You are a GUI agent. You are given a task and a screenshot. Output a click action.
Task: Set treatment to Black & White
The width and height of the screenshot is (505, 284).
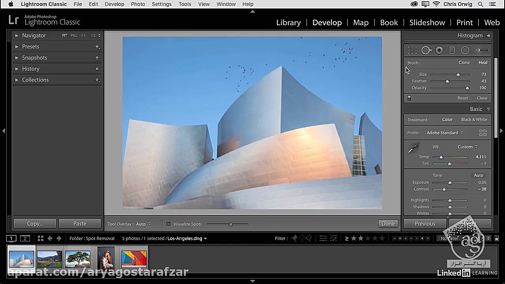point(474,120)
